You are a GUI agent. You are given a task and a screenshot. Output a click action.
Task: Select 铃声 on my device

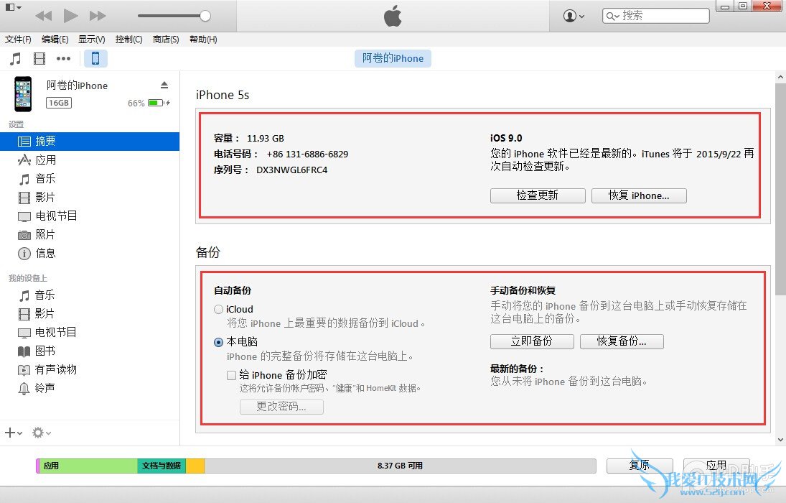point(90,387)
